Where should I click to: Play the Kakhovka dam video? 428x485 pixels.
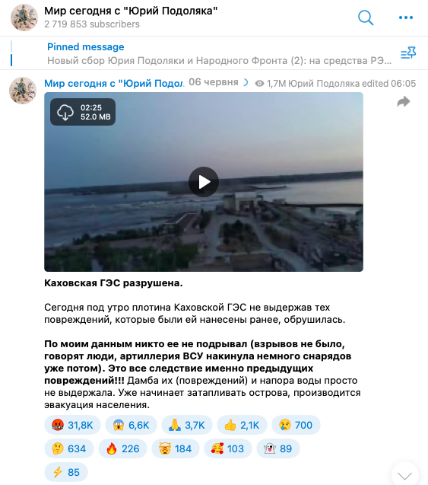(204, 182)
